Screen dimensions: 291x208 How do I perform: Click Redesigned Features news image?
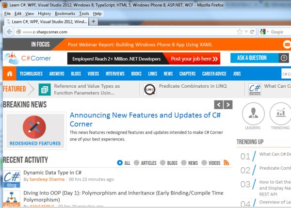pyautogui.click(x=35, y=130)
